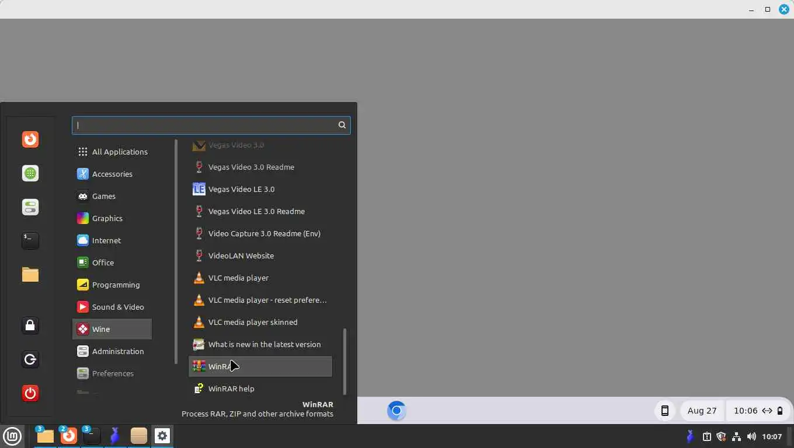This screenshot has height=448, width=794.
Task: Open Firefox from the menu favorites sidebar
Action: [x=30, y=139]
